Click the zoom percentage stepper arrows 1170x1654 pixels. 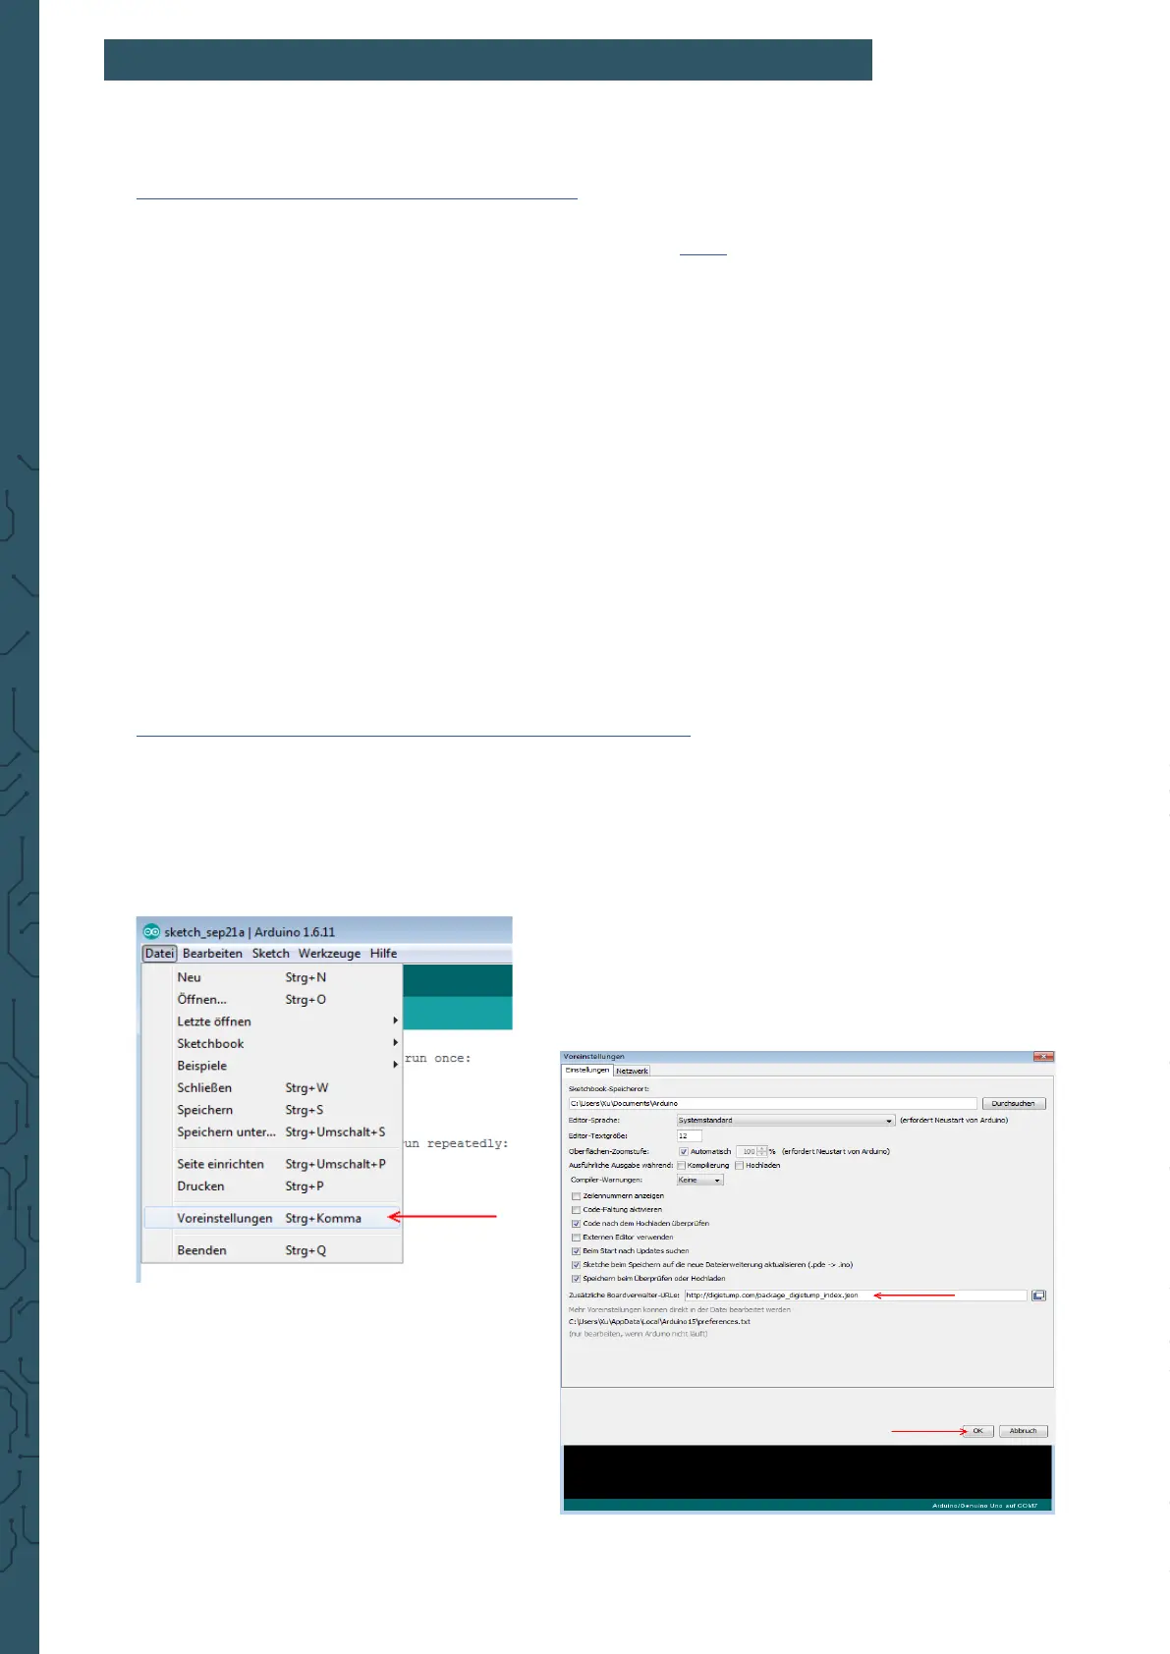762,1151
